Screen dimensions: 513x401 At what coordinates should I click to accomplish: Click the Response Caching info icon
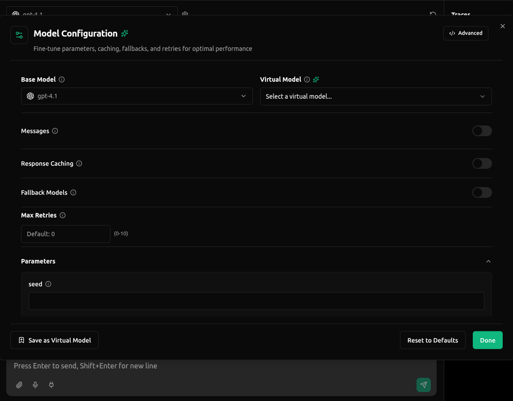pos(79,163)
